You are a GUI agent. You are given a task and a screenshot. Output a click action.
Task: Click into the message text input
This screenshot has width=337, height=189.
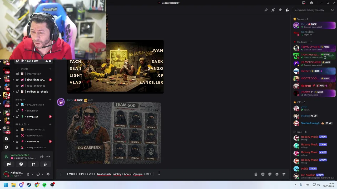pos(158,174)
